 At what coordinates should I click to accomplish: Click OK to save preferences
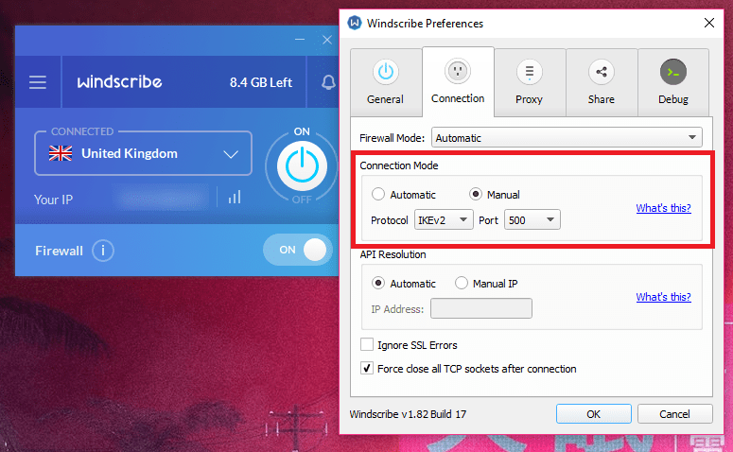click(593, 414)
